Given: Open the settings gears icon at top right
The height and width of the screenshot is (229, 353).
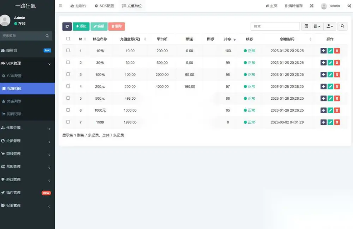Looking at the screenshot, I should tap(349, 6).
